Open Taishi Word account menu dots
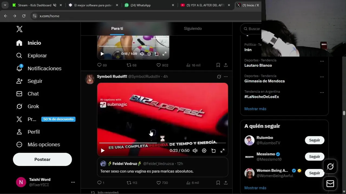346x194 pixels. (73, 182)
